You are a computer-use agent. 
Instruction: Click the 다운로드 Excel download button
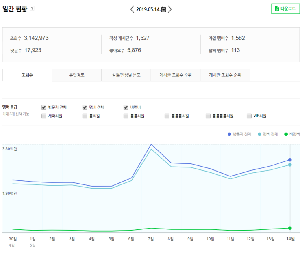tap(285, 9)
